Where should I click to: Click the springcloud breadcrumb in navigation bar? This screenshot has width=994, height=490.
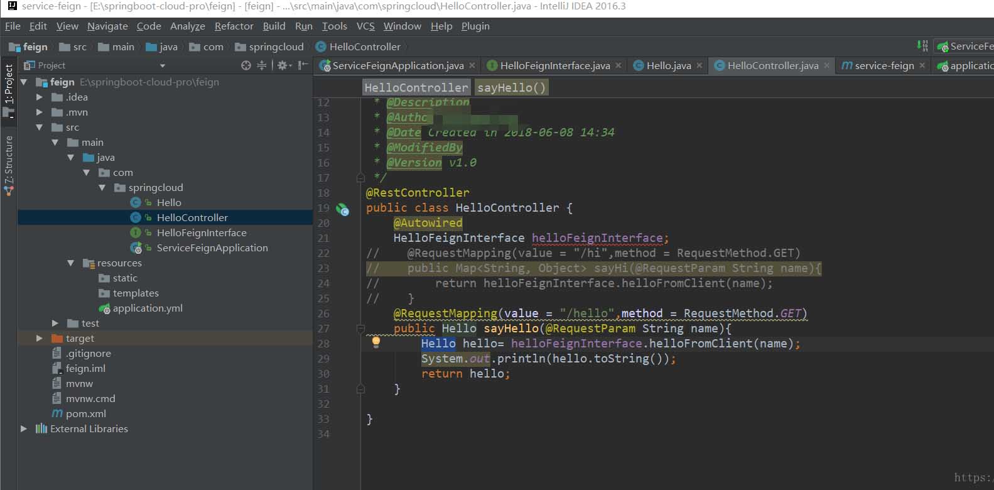pos(276,47)
